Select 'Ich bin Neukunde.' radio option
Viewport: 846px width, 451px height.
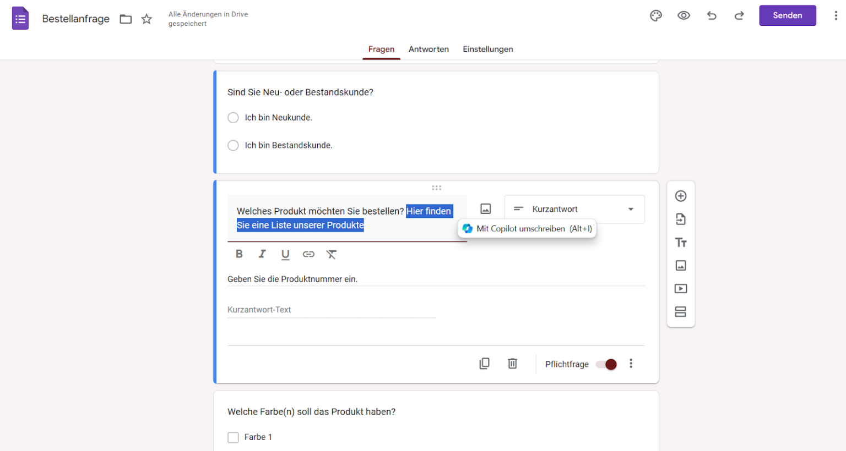pos(233,117)
